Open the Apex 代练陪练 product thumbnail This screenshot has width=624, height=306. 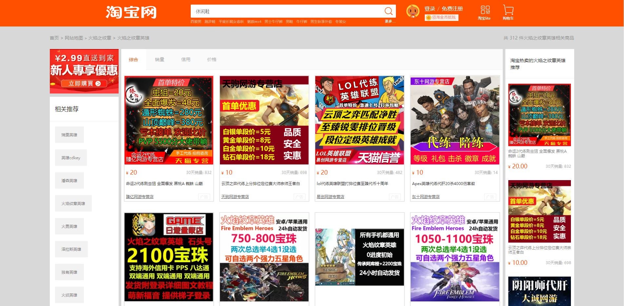[x=455, y=120]
